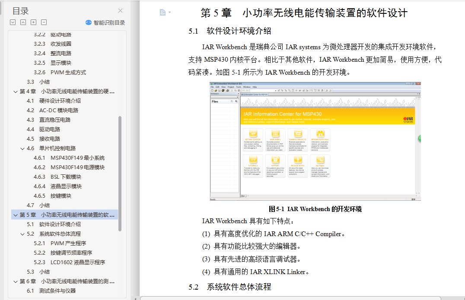Viewport: 465px width, 300px height.
Task: Collapse 第5章 outline node
Action: tap(16, 215)
